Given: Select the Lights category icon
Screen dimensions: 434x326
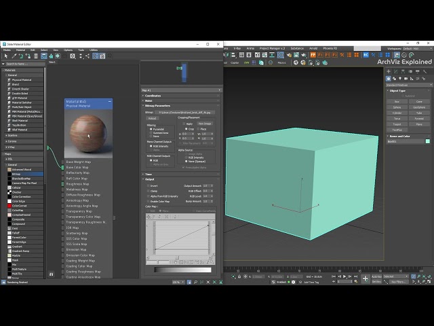Looking at the screenshot, I should click(x=400, y=79).
